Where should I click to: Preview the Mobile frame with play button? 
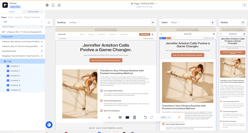coord(243,22)
